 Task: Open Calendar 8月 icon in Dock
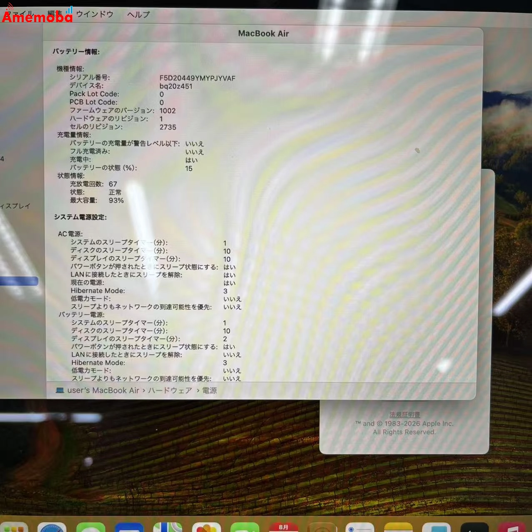click(x=284, y=527)
